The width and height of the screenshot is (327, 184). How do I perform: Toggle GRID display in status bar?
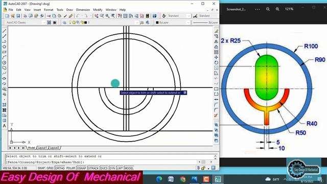50,168
